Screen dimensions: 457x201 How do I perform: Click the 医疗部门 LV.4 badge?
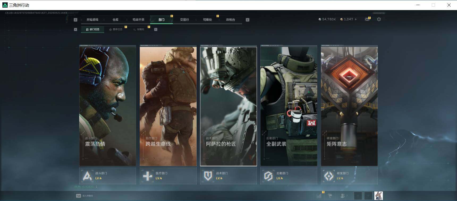pos(168,176)
